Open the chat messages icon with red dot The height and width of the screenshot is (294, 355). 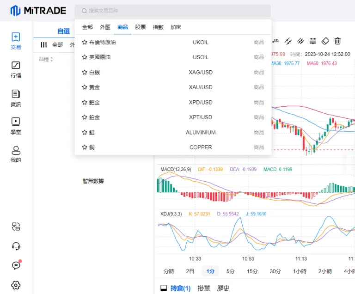pos(16,265)
